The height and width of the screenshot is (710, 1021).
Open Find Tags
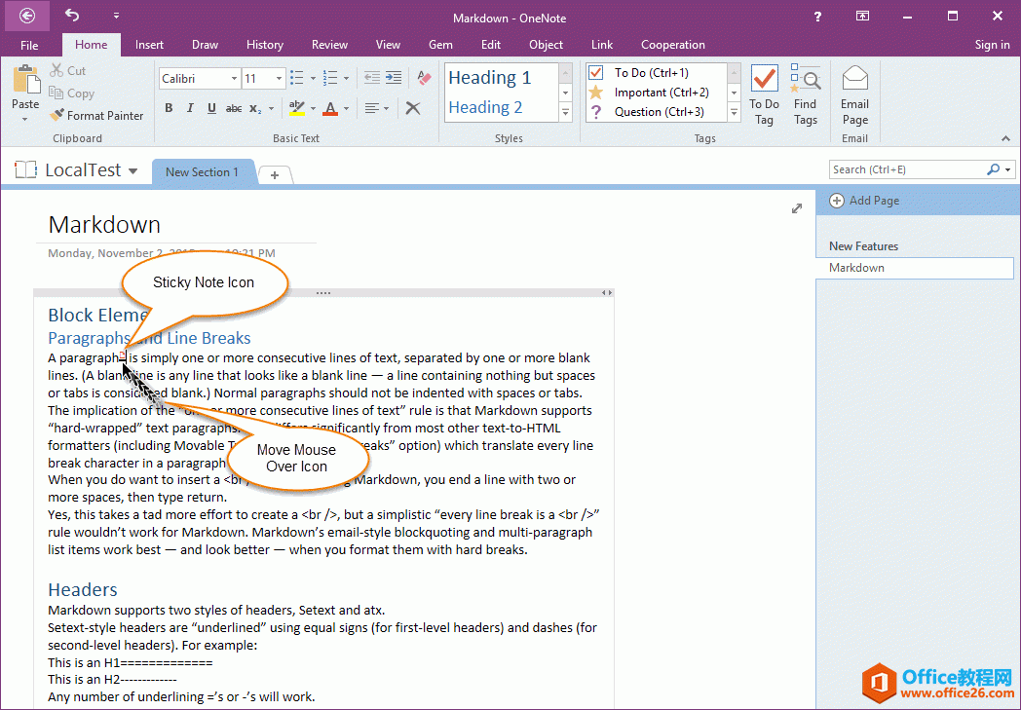pyautogui.click(x=806, y=95)
